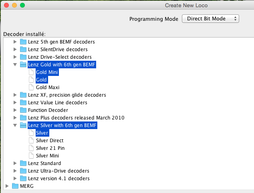Expand Lenz Ultra-Drive decoders node

[x=15, y=171]
